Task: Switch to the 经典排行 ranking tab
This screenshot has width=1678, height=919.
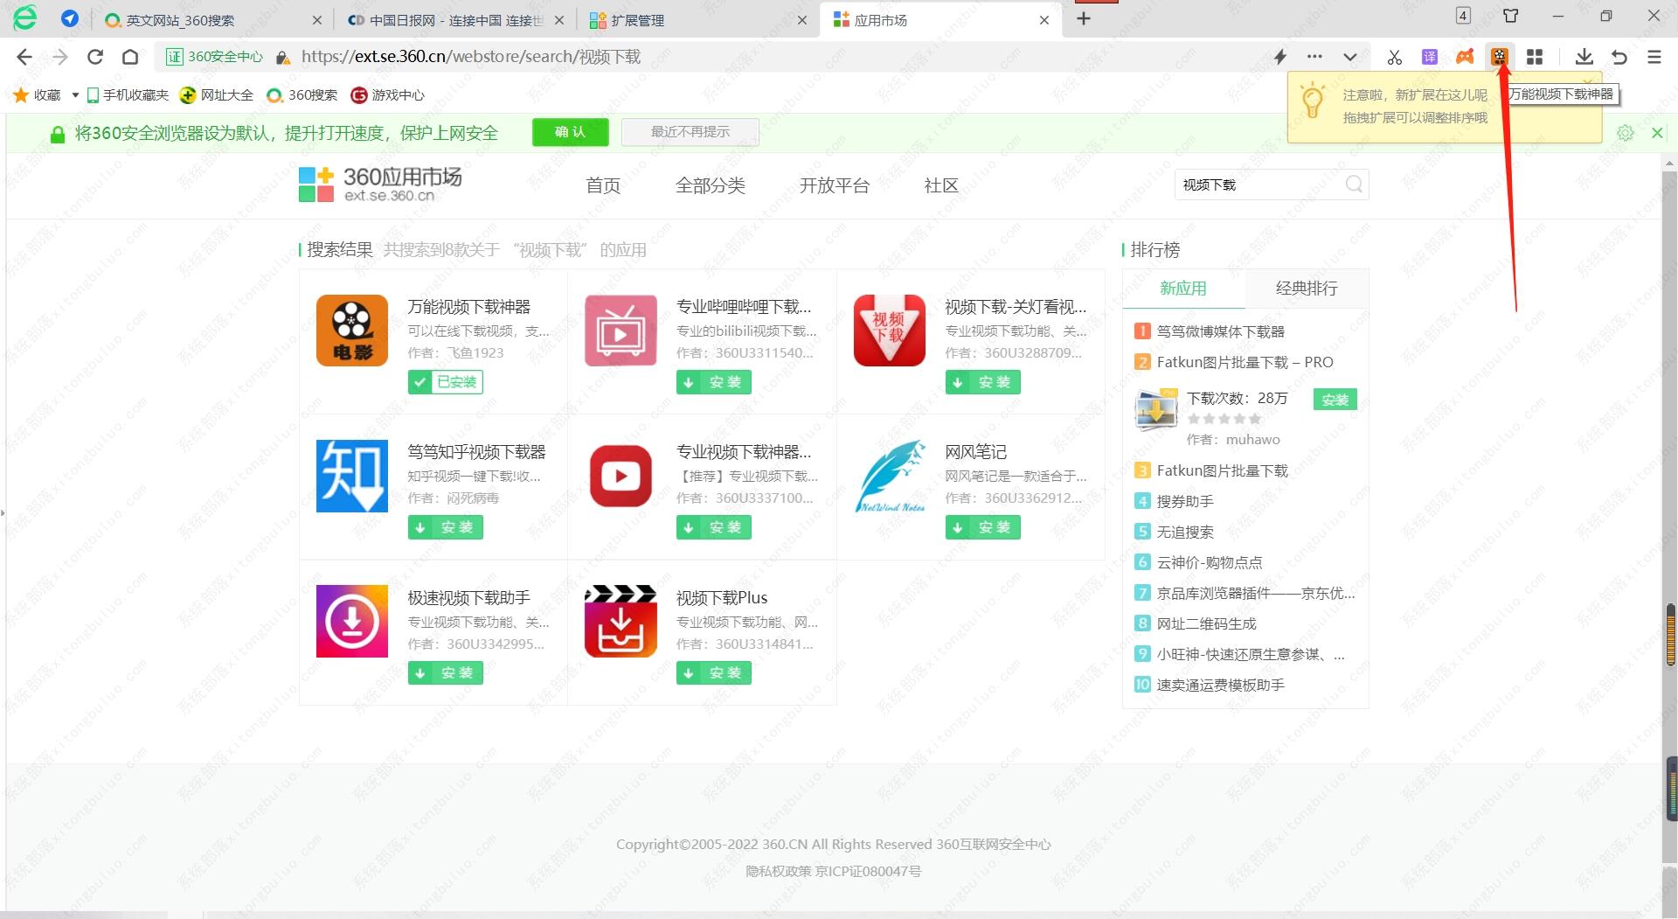Action: (1306, 289)
